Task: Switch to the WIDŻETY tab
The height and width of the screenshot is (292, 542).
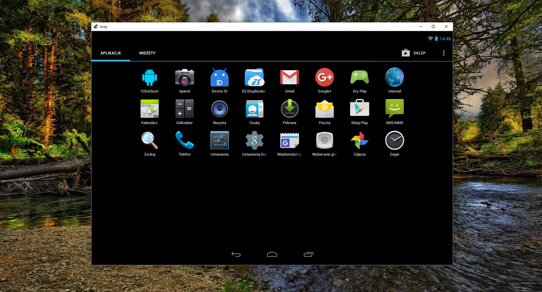Action: [147, 53]
